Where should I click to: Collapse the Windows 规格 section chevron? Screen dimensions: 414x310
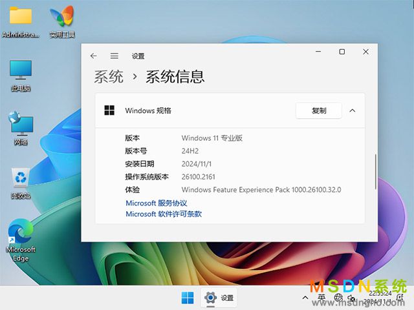pos(352,110)
